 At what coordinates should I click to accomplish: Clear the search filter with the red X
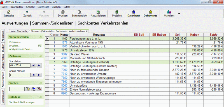pos(39,89)
